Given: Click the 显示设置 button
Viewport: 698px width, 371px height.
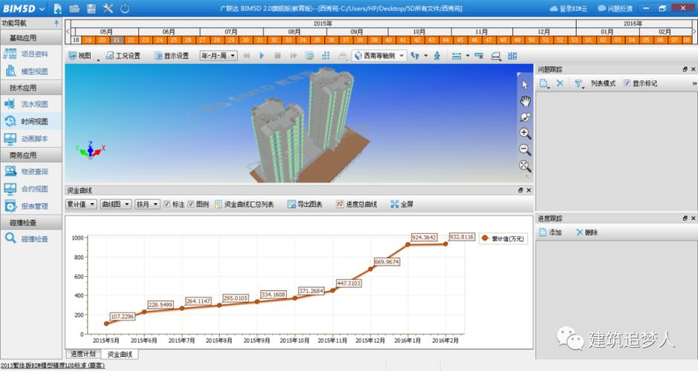Looking at the screenshot, I should (x=172, y=56).
